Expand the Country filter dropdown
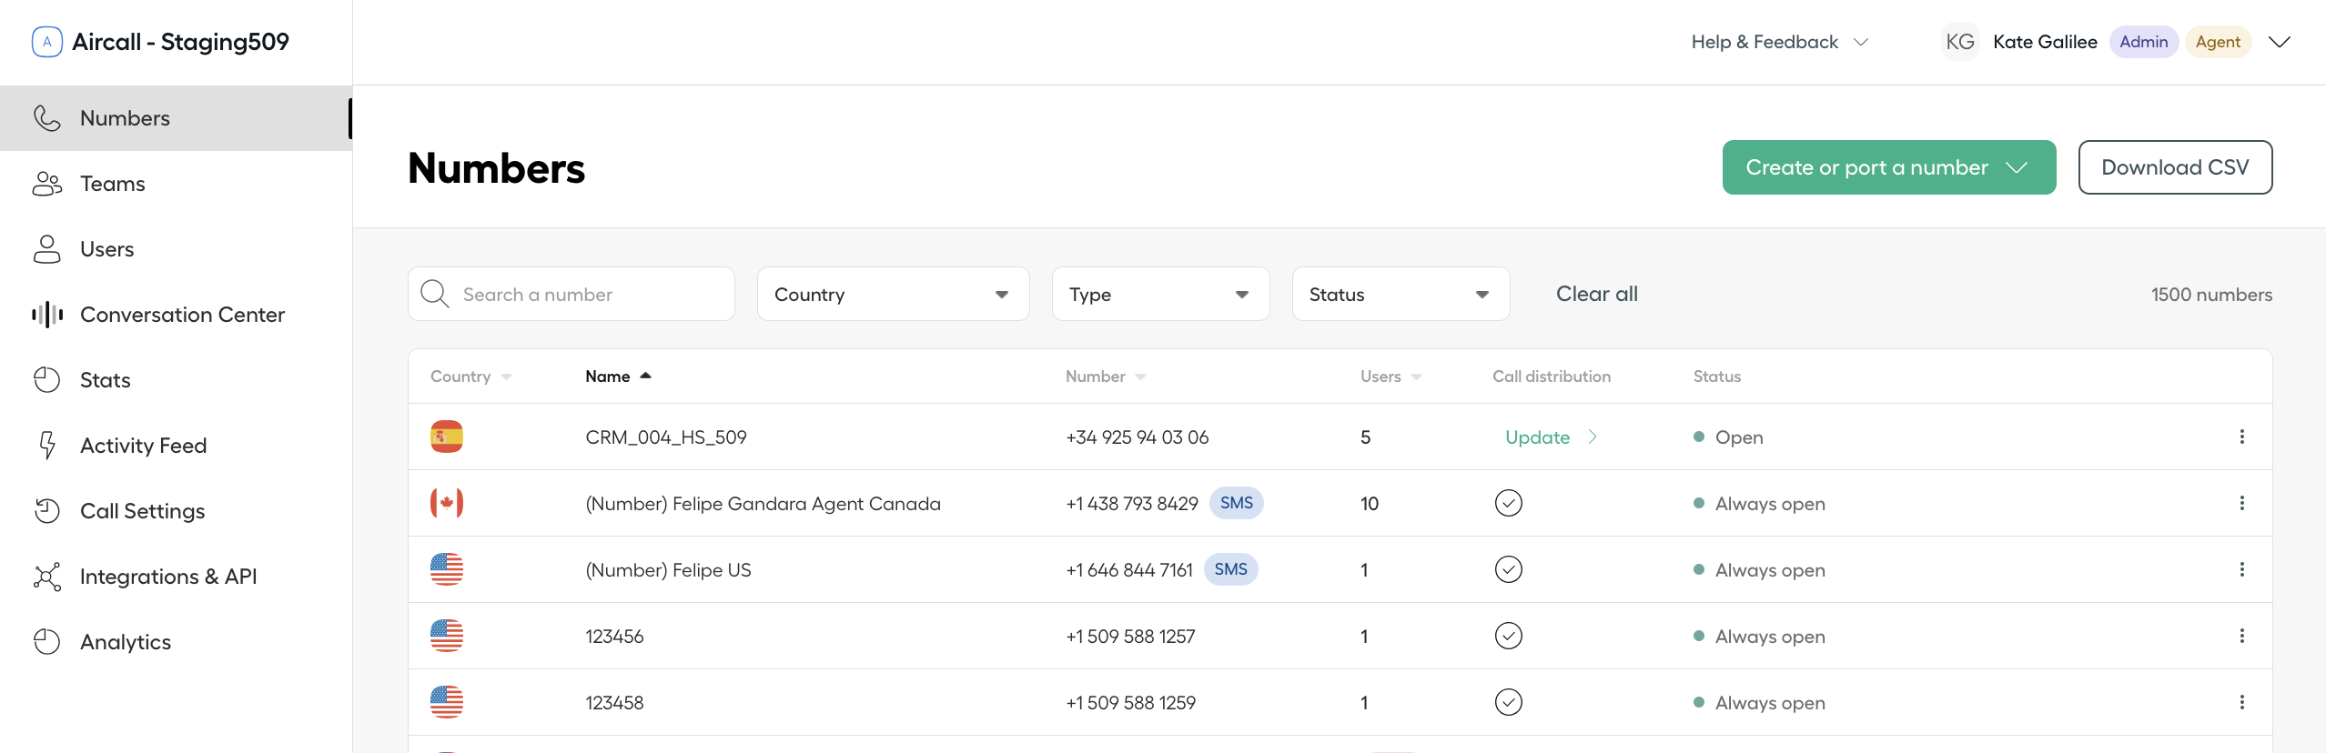Viewport: 2326px width, 753px height. tap(893, 294)
